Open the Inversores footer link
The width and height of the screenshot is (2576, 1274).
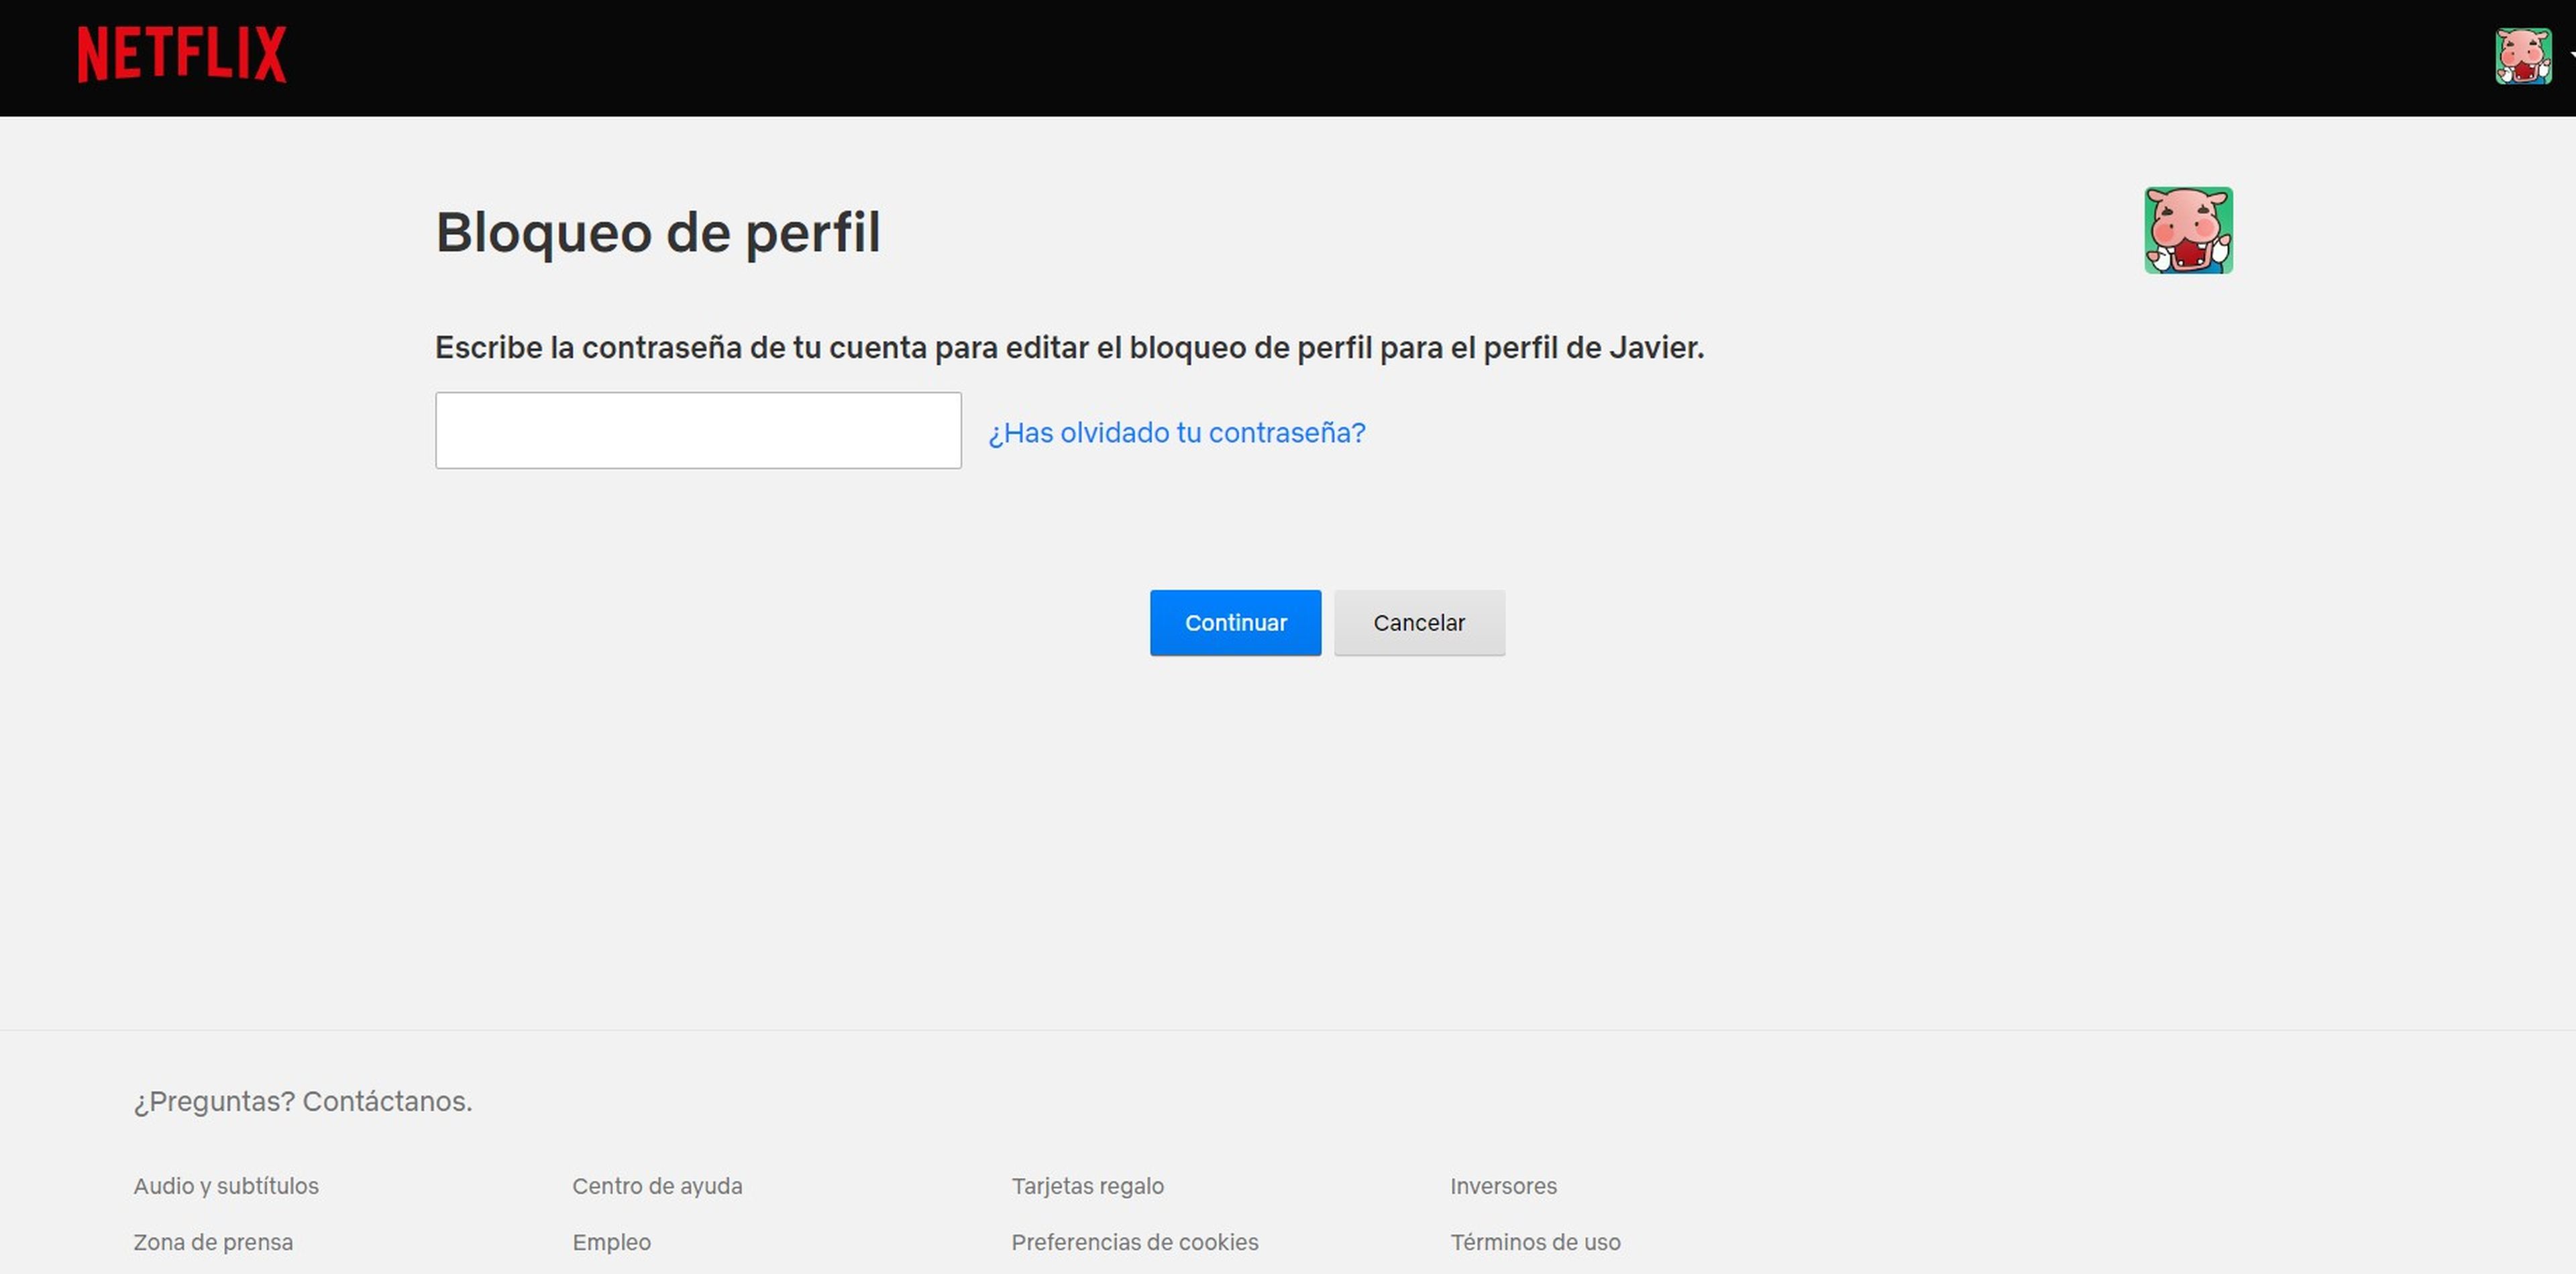pos(1503,1186)
